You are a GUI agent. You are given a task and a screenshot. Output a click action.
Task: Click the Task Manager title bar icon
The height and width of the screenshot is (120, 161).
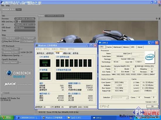[37, 45]
